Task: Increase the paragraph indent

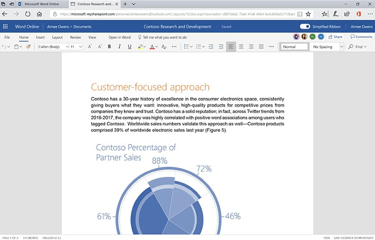Action: coord(221,47)
